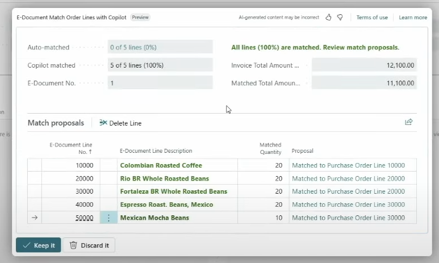
Task: Click line number 30000 cell
Action: point(71,191)
